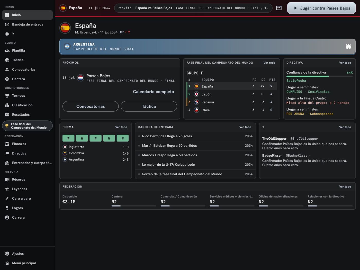Open Resultados in the sidebar
This screenshot has width=360, height=270.
(x=27, y=115)
